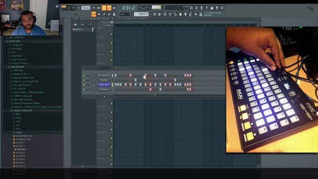Click the save disk icon
The image size is (318, 179).
[x=212, y=8]
